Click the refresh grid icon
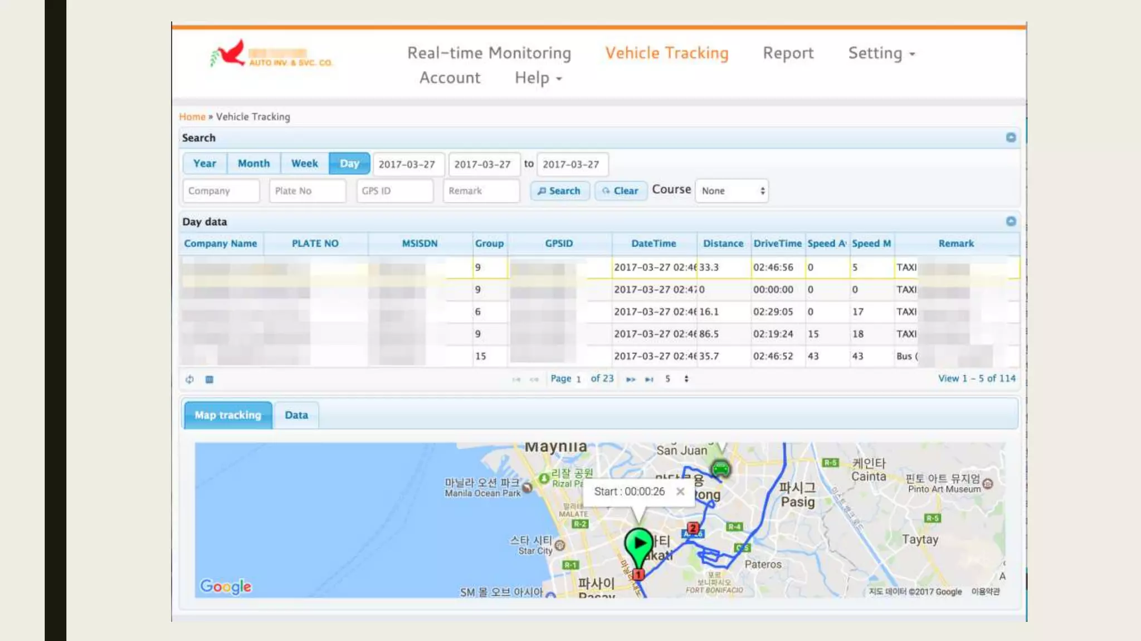 [189, 379]
